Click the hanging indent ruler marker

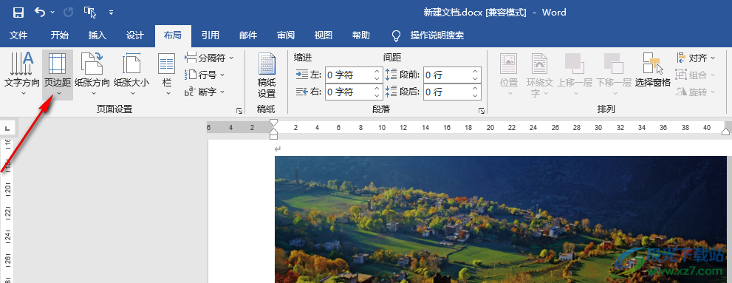[274, 132]
